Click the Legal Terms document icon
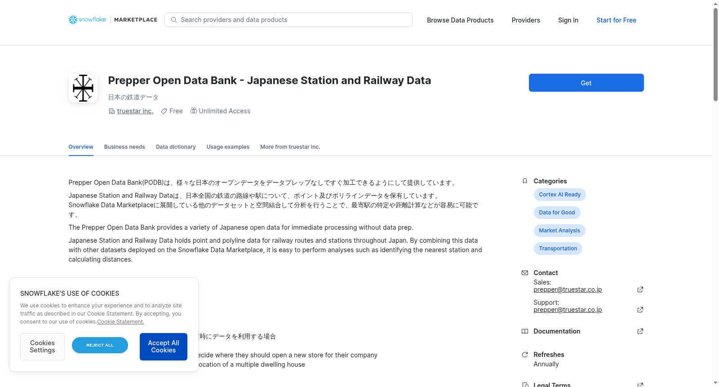 [x=525, y=385]
